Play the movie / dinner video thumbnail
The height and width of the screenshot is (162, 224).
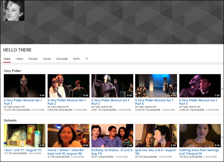(68, 135)
